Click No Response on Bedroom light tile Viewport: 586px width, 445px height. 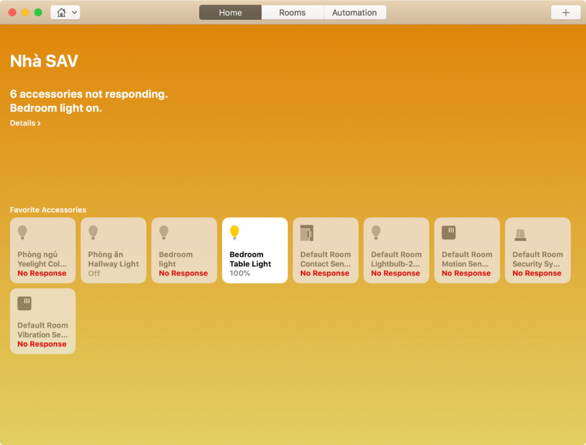pyautogui.click(x=183, y=273)
